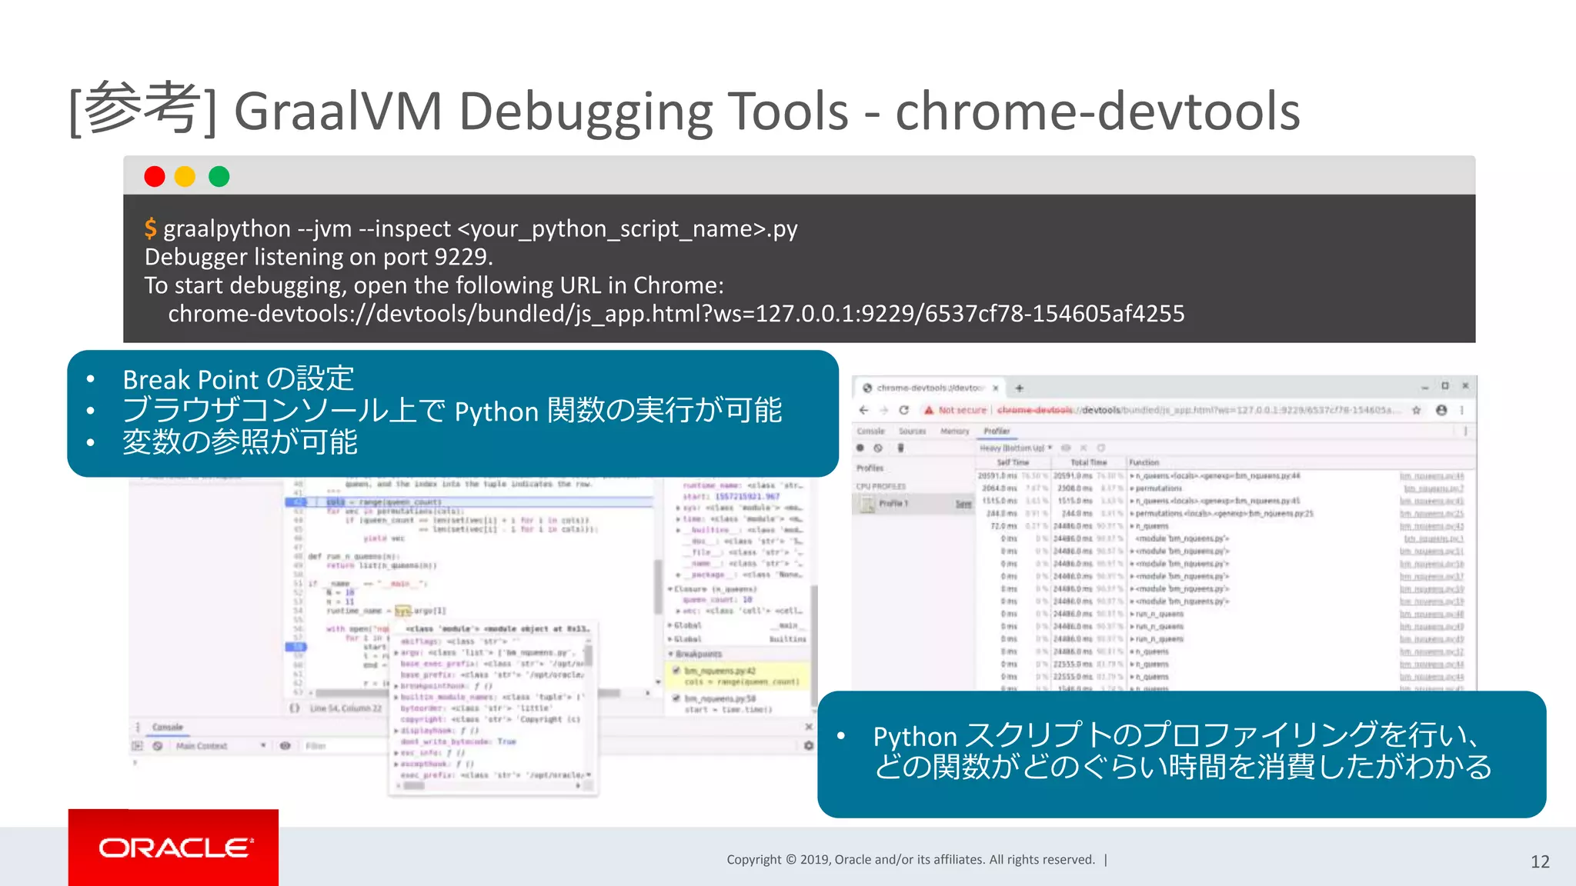Click the console Filter input field

(346, 746)
